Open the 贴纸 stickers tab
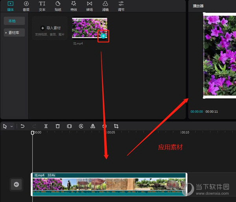 point(58,6)
